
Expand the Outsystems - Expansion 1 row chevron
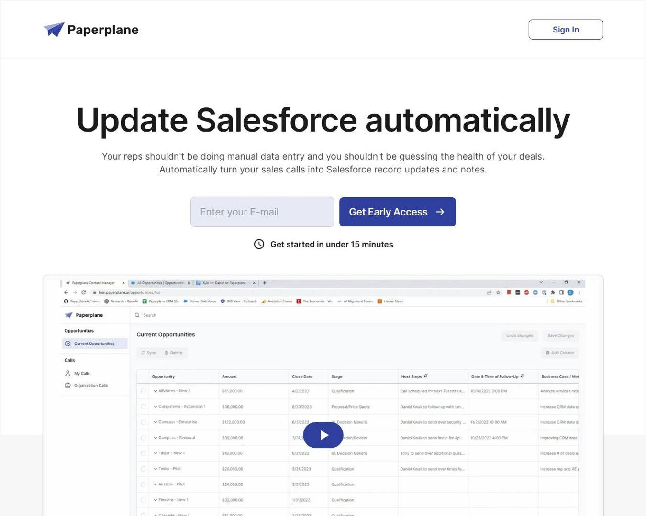155,407
